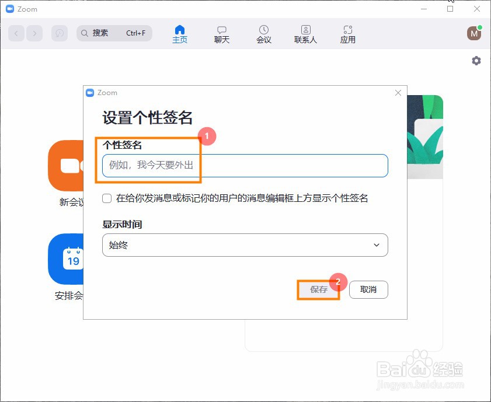
Task: Close the 设置个性签名 dialog
Action: [x=398, y=93]
